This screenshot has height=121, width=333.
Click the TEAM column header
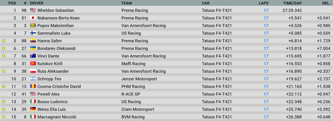[x=127, y=3]
